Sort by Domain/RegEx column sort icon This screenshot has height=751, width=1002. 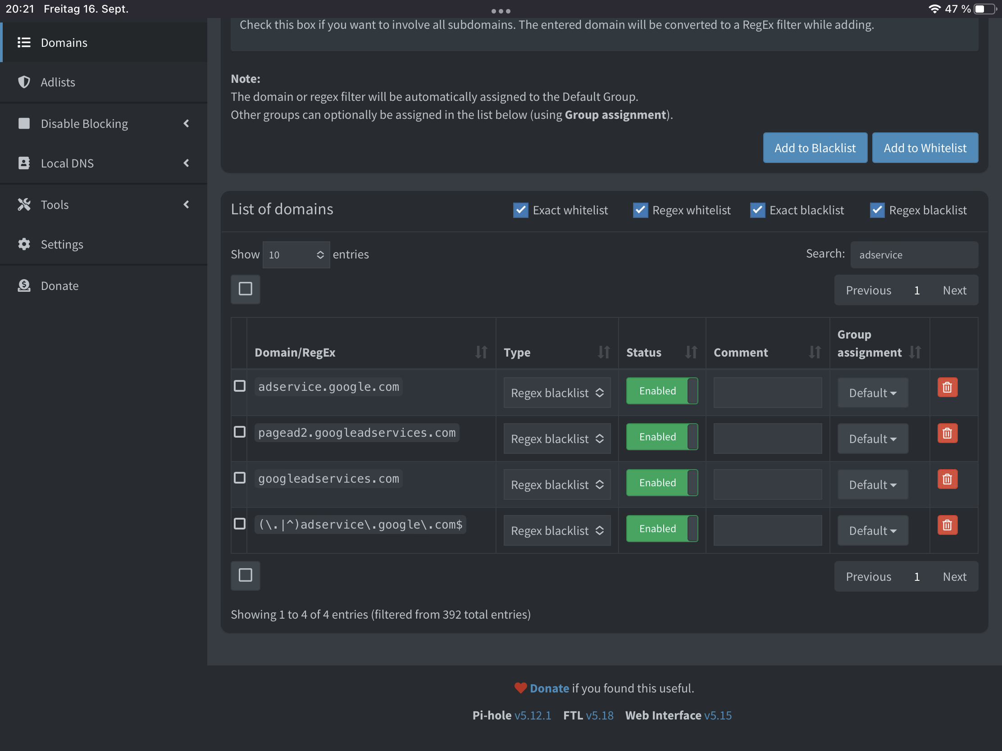[x=481, y=352]
